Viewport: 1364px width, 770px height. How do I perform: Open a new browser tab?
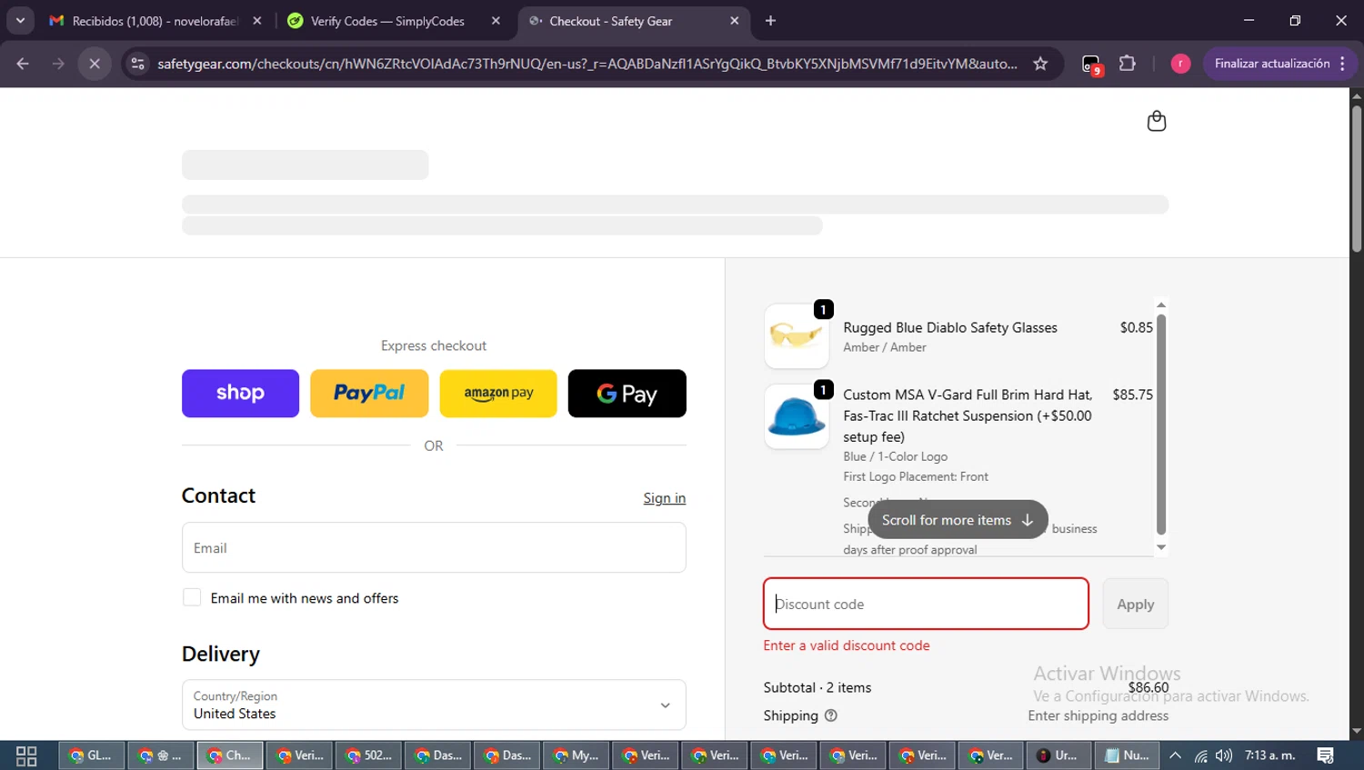[x=770, y=20]
